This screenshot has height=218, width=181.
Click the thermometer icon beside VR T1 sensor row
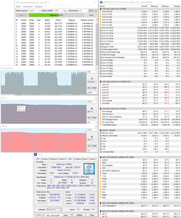coord(101,214)
